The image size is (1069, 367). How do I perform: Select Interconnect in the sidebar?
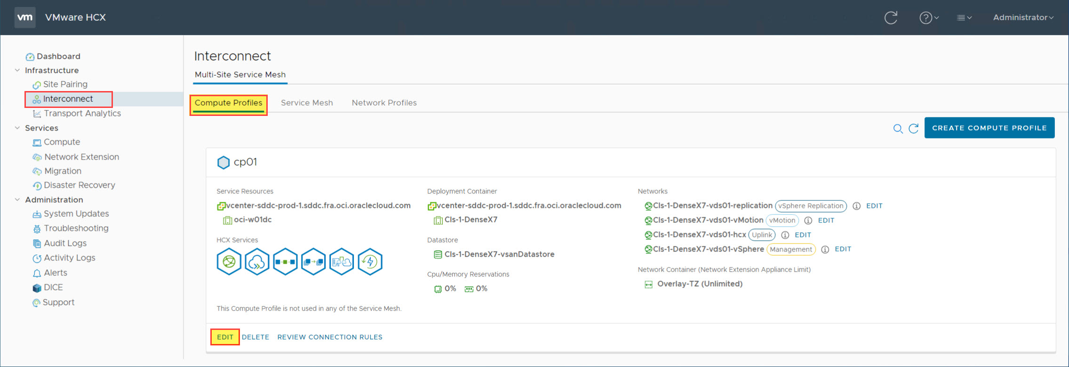coord(68,99)
